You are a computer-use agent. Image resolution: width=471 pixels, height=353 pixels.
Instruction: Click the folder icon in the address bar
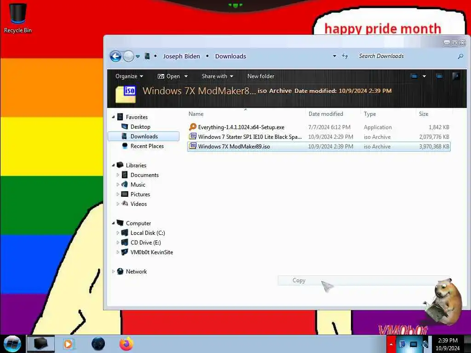pyautogui.click(x=147, y=56)
